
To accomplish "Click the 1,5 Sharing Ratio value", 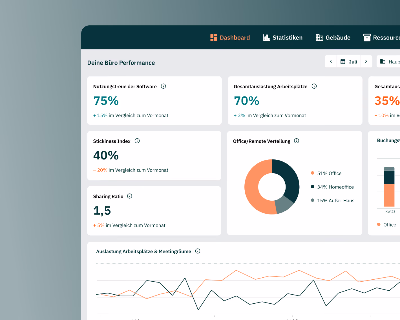I will pyautogui.click(x=102, y=211).
